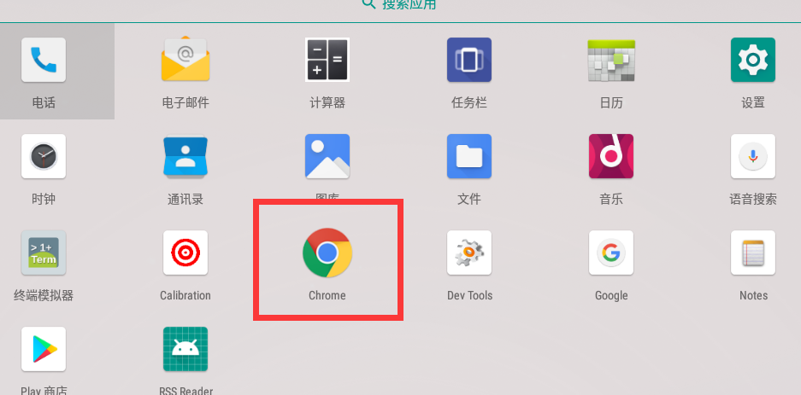
Task: Launch the Play Store (Play 商店)
Action: (x=44, y=350)
